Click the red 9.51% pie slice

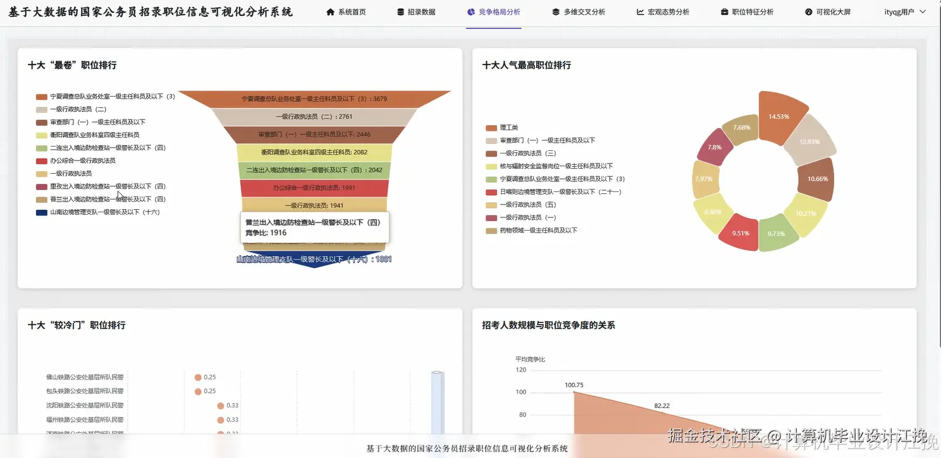pos(741,233)
